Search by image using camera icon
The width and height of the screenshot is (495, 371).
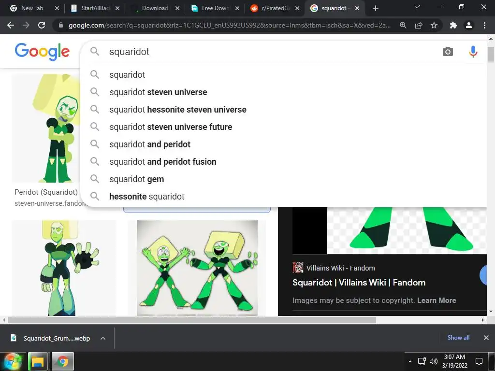[x=448, y=51]
